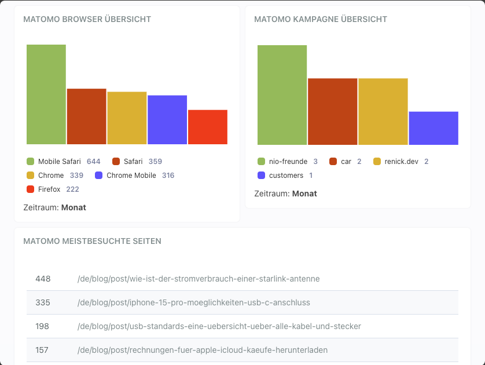Click Zeitraum: Monat under the campaign chart
485x365 pixels.
click(x=285, y=194)
